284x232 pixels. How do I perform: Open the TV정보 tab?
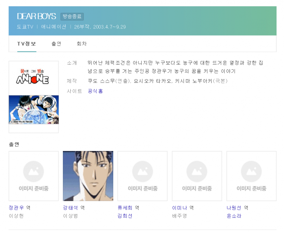pyautogui.click(x=27, y=44)
